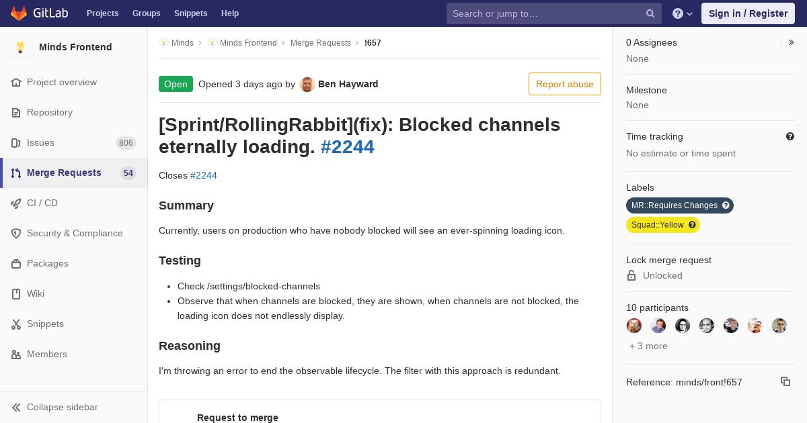The width and height of the screenshot is (807, 423).
Task: Open the Closes #2244 link
Action: pyautogui.click(x=204, y=175)
